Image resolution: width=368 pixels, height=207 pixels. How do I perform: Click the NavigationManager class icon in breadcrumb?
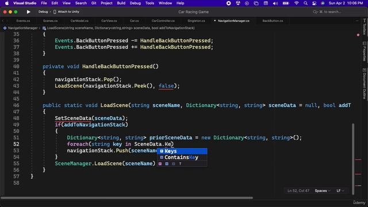[x=5, y=28]
